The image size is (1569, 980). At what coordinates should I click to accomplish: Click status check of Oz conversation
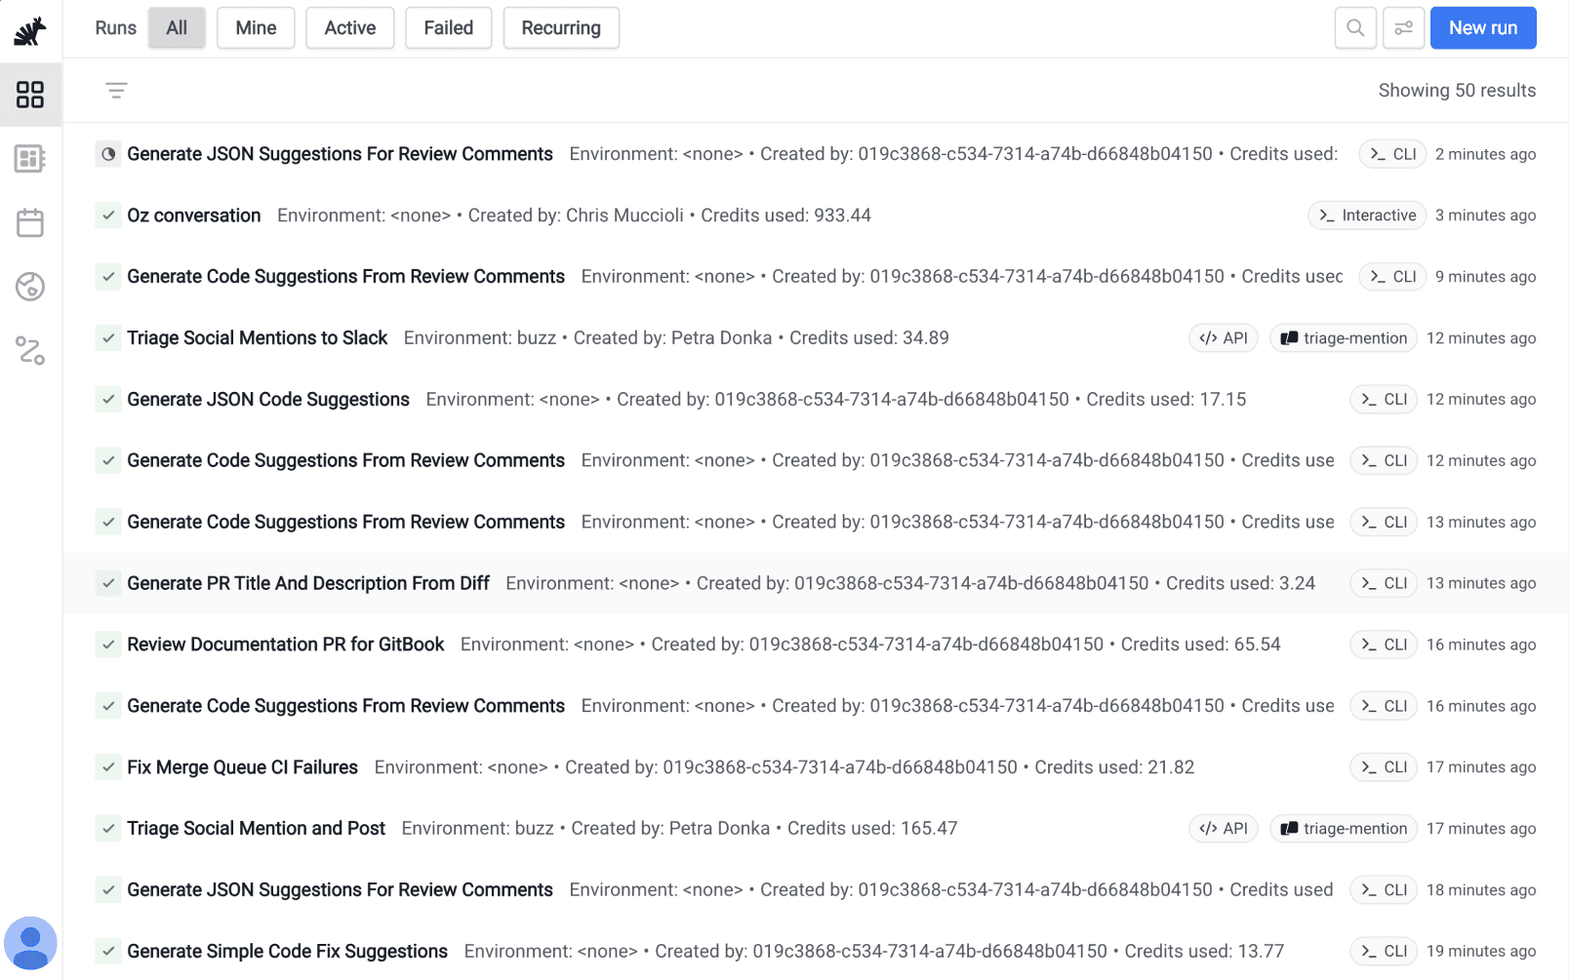pyautogui.click(x=108, y=216)
